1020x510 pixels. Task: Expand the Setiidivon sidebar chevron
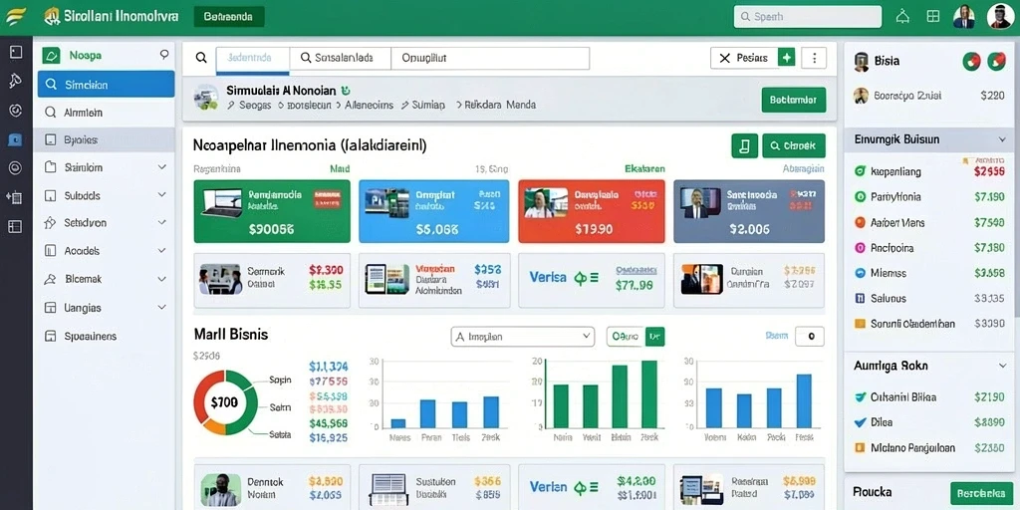[x=162, y=222]
